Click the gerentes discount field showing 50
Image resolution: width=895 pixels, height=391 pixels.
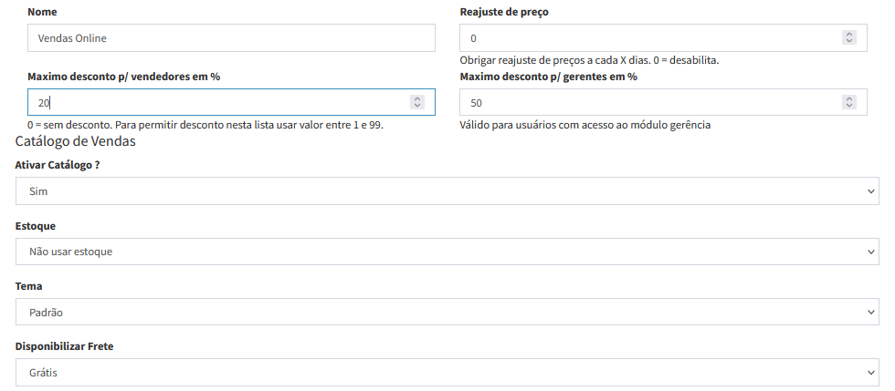point(648,102)
